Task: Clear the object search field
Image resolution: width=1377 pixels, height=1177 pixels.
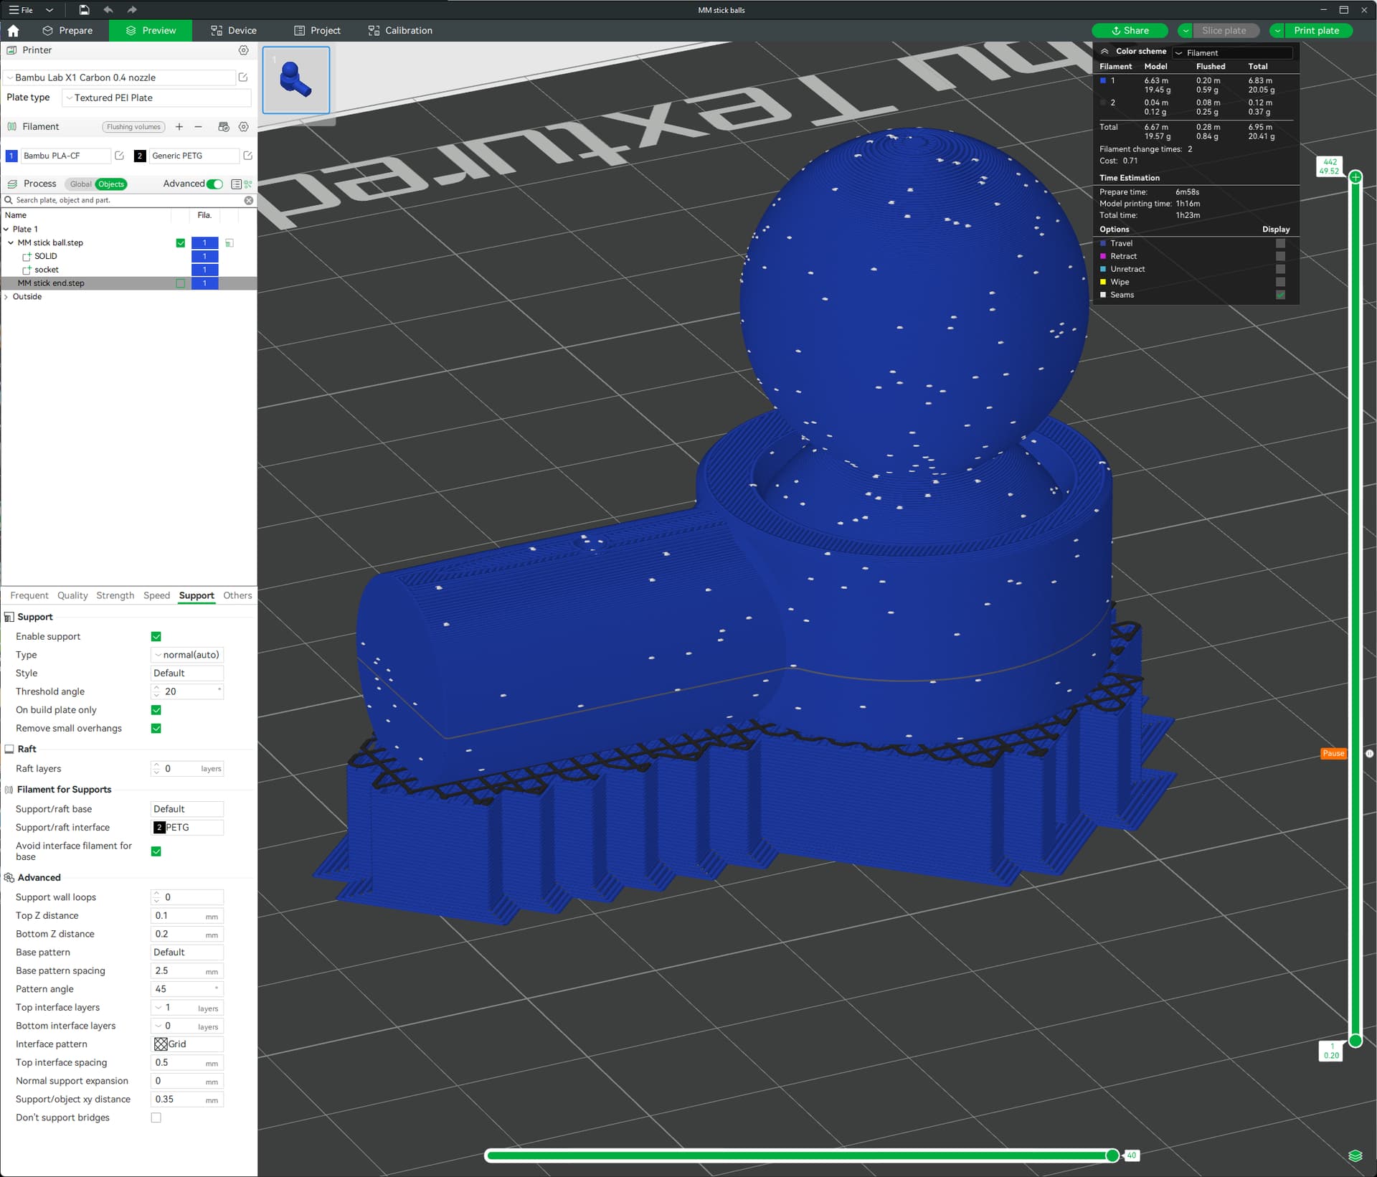Action: click(x=249, y=200)
